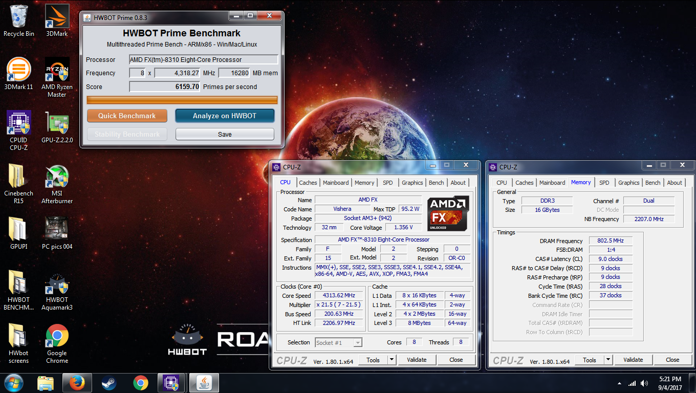Click the benchmark progress bar in HWBOT Prime

182,100
